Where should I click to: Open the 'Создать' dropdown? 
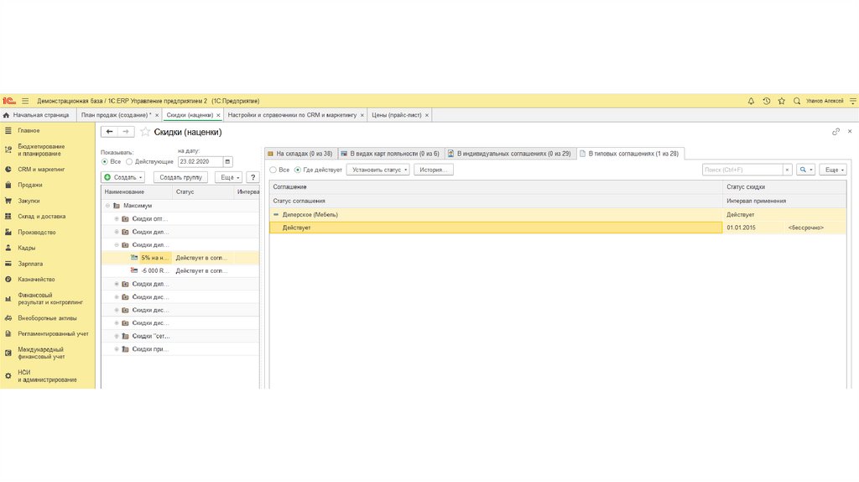pyautogui.click(x=123, y=177)
